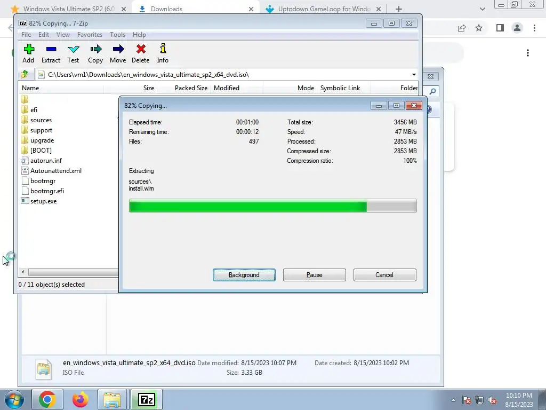Viewport: 546px width, 410px height.
Task: Open the File menu
Action: 26,35
